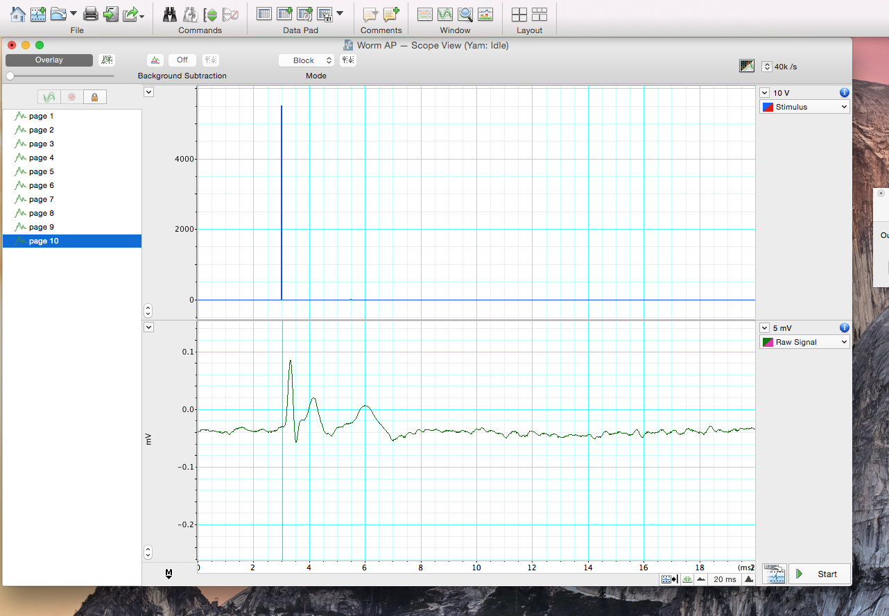Open the Raw Signal channel dropdown
This screenshot has height=616, width=889.
804,342
